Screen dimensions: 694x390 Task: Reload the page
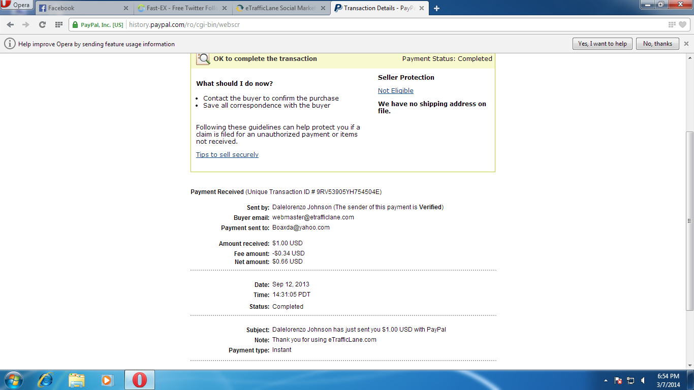(x=42, y=24)
